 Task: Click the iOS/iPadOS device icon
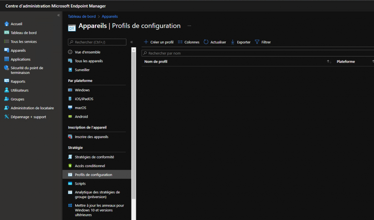tap(70, 99)
